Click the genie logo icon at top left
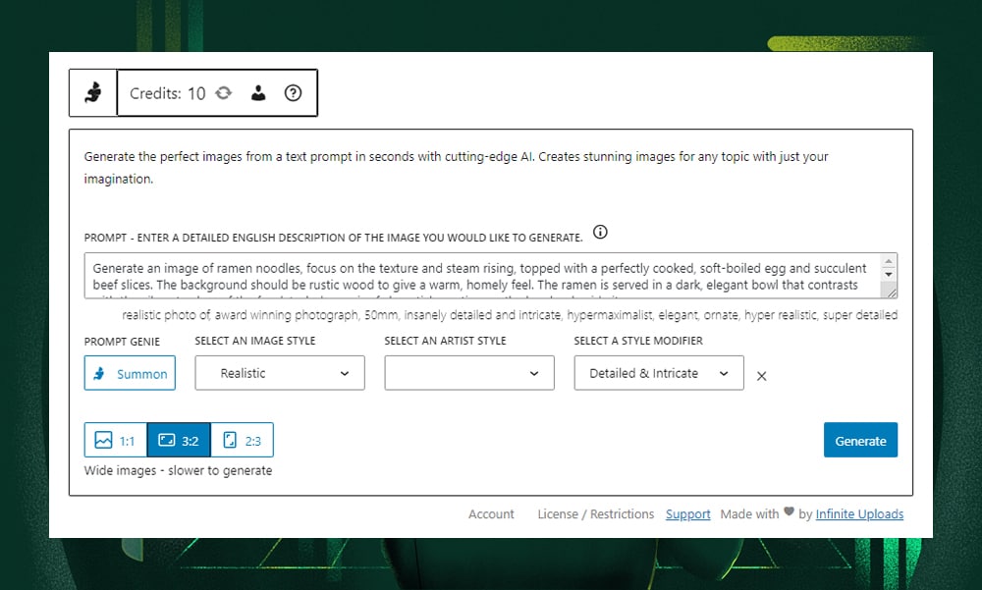982x590 pixels. pos(93,93)
